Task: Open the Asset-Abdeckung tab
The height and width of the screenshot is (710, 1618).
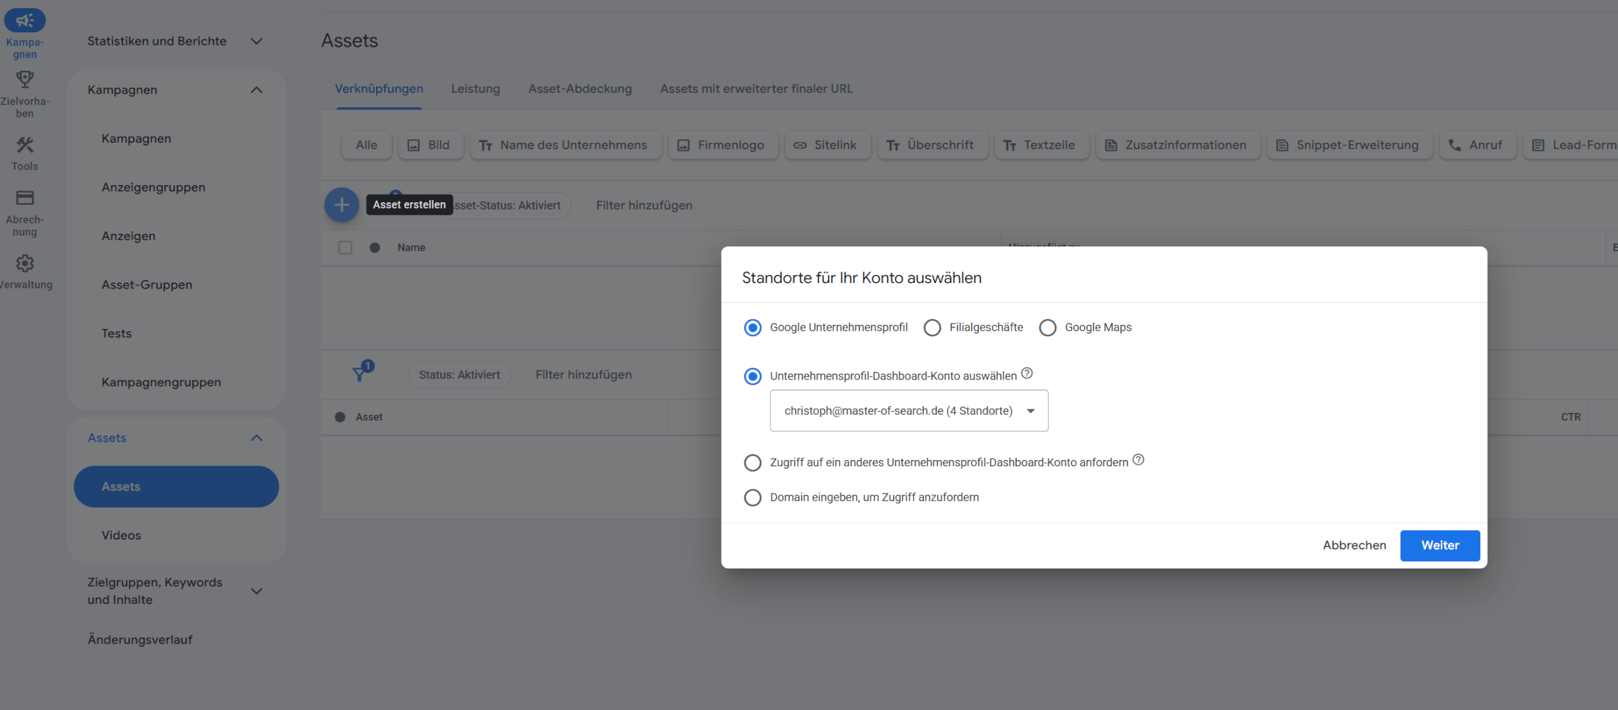Action: (580, 88)
